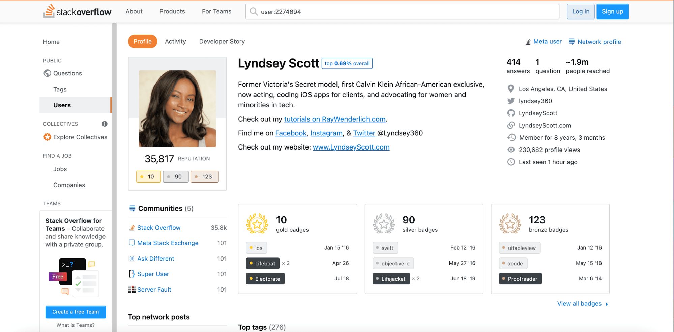Click the Explore Collectives star icon
674x332 pixels.
pyautogui.click(x=47, y=137)
